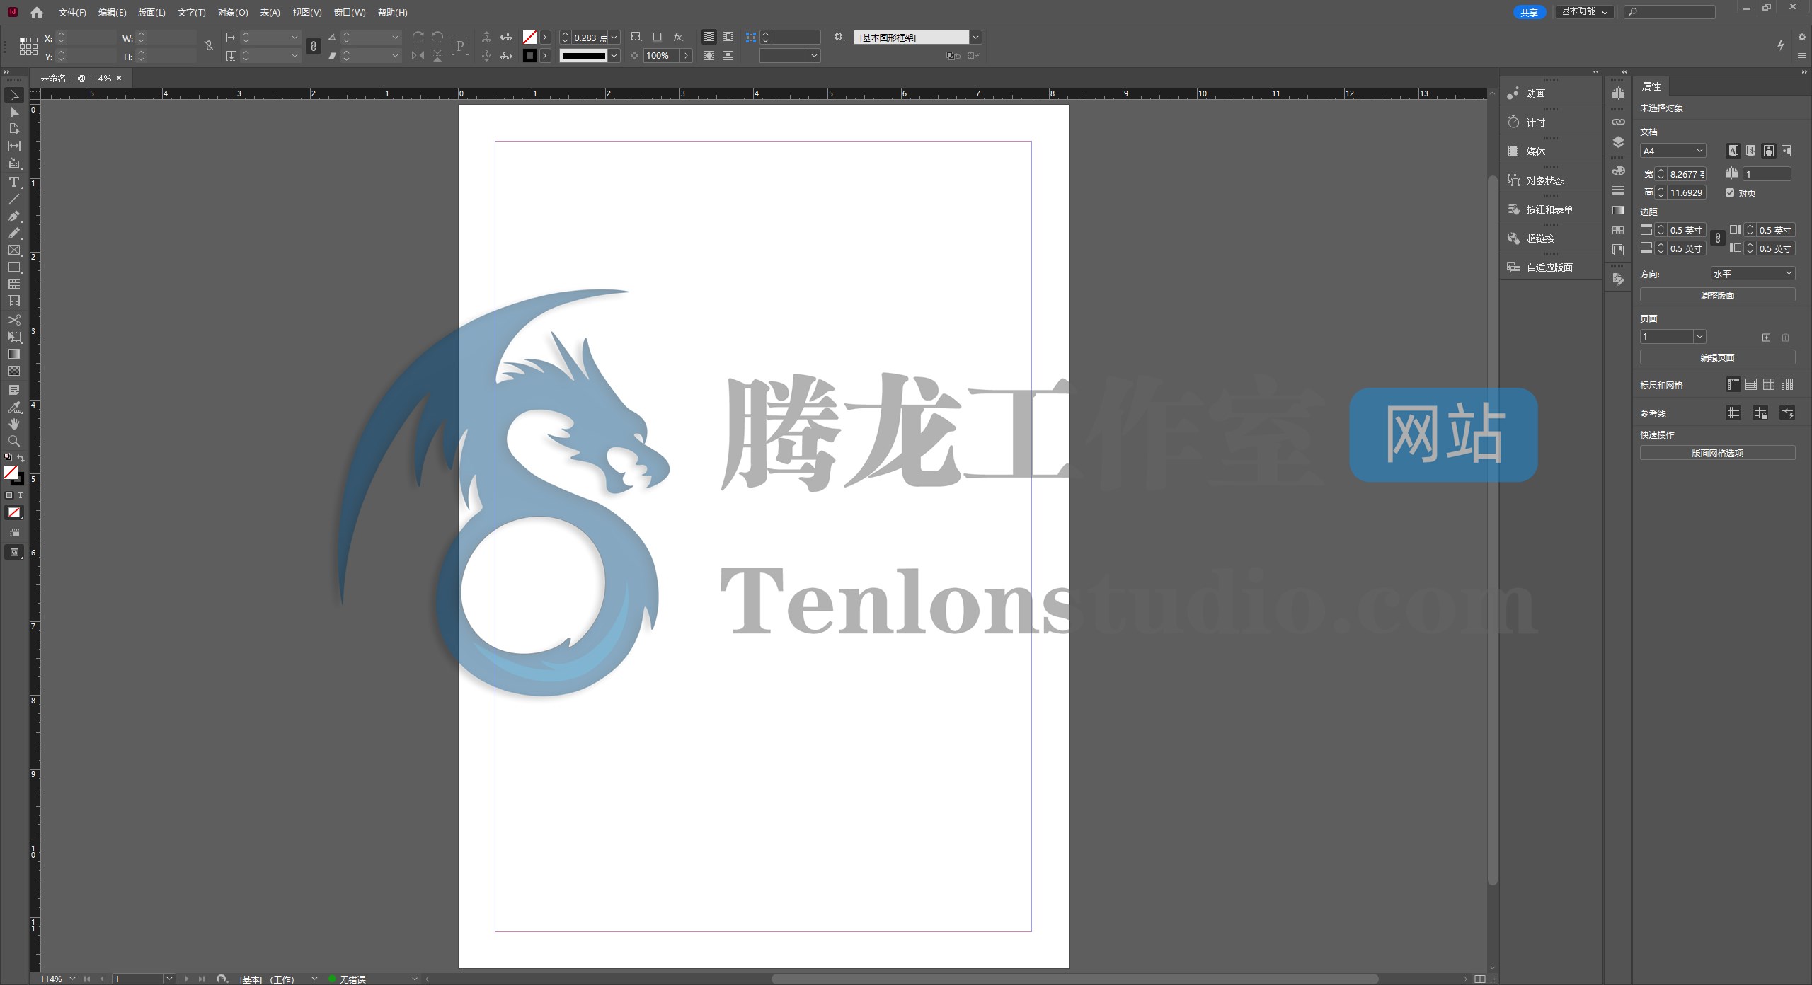
Task: Toggle constrain width and height proportions
Action: [x=209, y=46]
